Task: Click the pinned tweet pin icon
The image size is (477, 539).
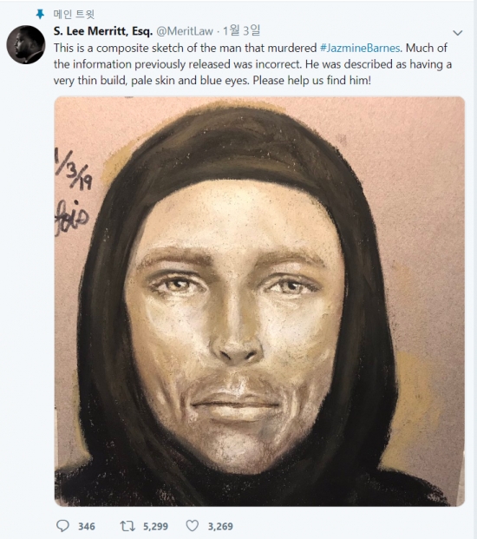Action: point(40,14)
